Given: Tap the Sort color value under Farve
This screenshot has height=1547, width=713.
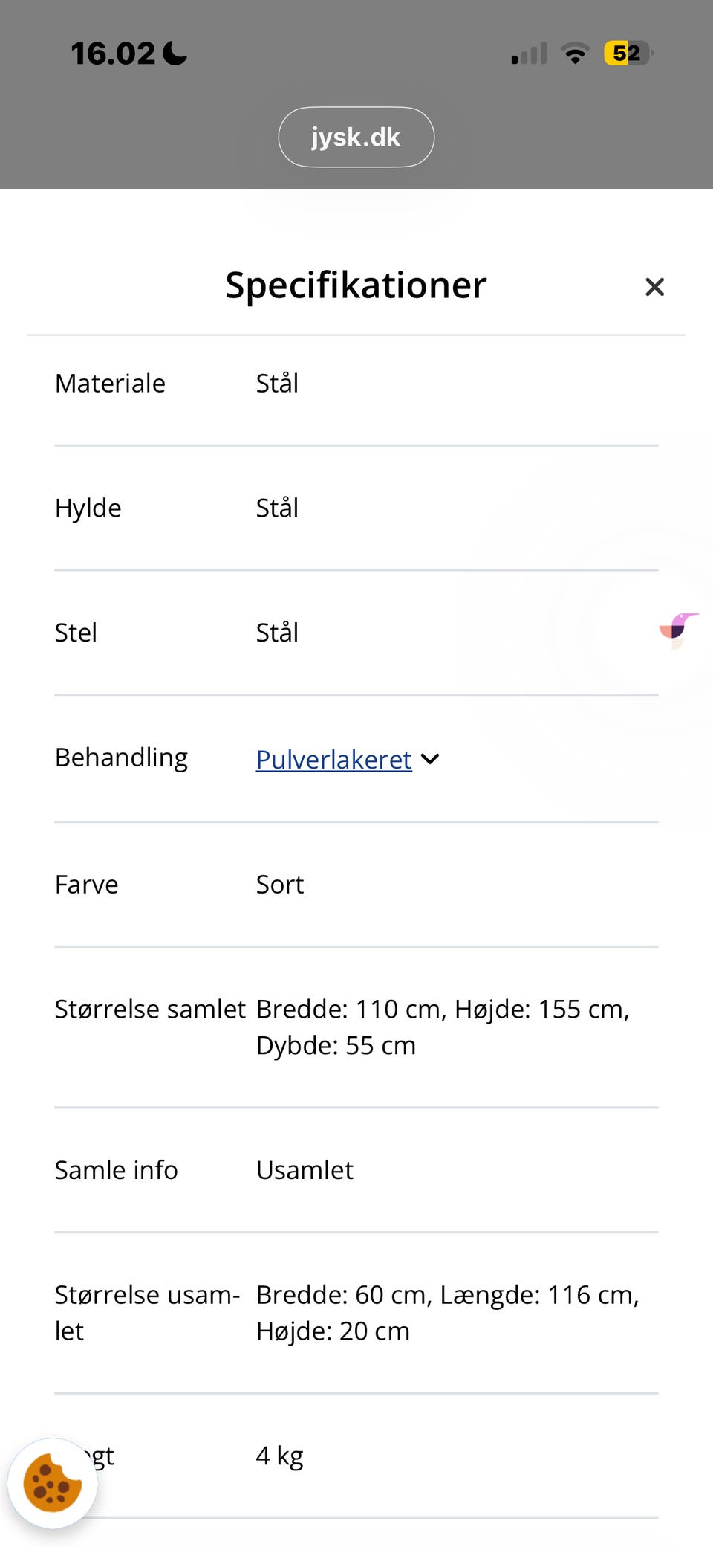Looking at the screenshot, I should click(279, 884).
